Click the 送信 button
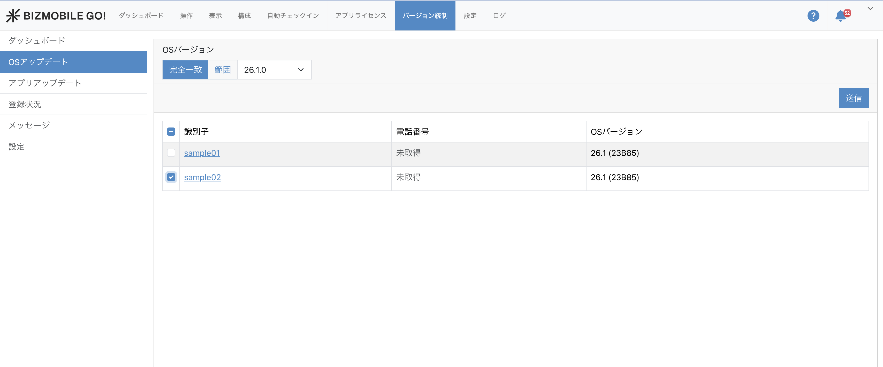 pyautogui.click(x=853, y=98)
